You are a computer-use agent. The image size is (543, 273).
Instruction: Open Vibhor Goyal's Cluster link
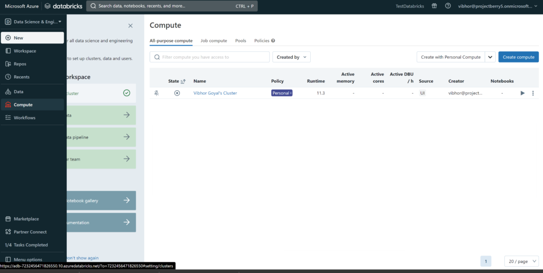pos(215,93)
